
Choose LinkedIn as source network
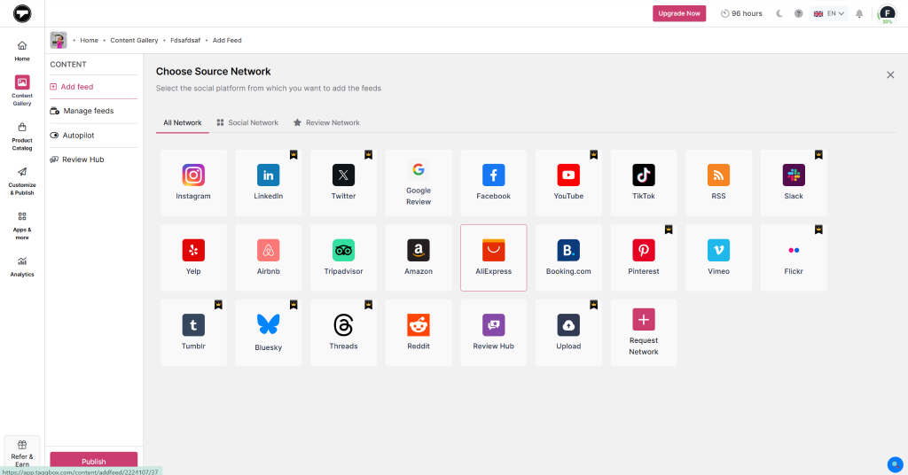point(268,183)
